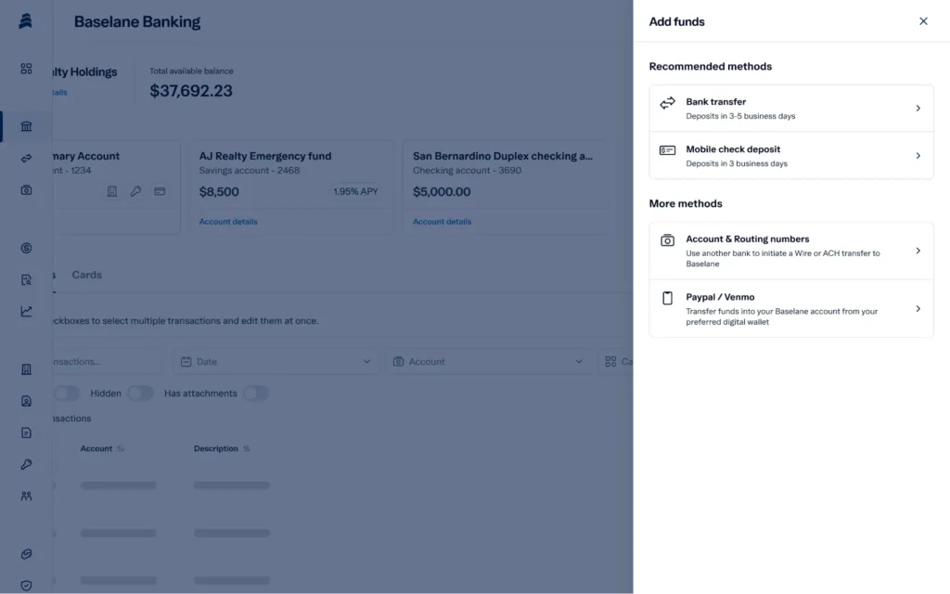
Task: Select the Paypal / Venmo label
Action: 720,297
